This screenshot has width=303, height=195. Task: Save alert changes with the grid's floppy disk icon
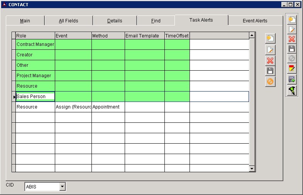(x=270, y=71)
